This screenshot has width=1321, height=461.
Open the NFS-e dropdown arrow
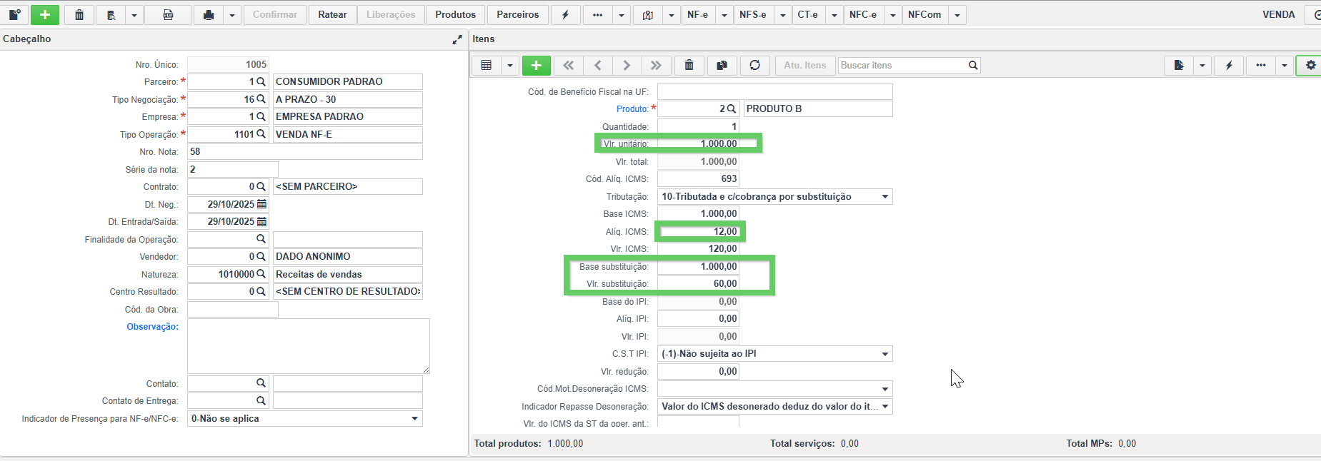coord(782,14)
